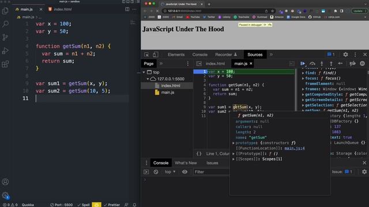This screenshot has width=369, height=207.
Task: Click the show console sidebar icon
Action: 146,172
